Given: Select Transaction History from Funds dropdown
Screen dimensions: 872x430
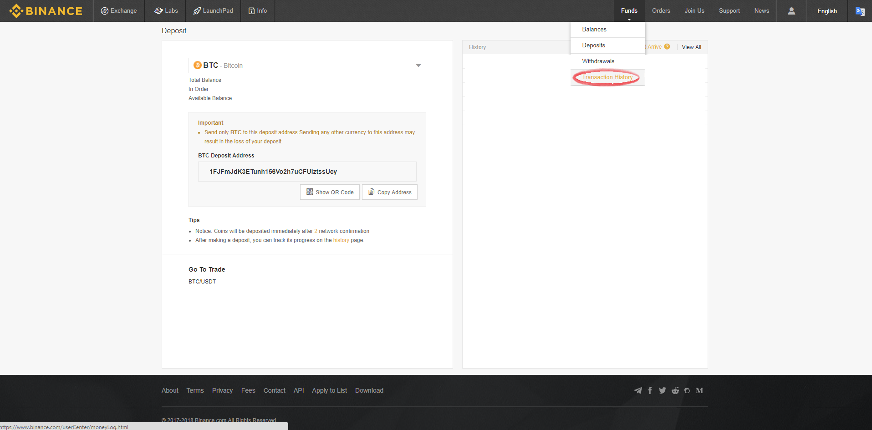Looking at the screenshot, I should (x=607, y=77).
